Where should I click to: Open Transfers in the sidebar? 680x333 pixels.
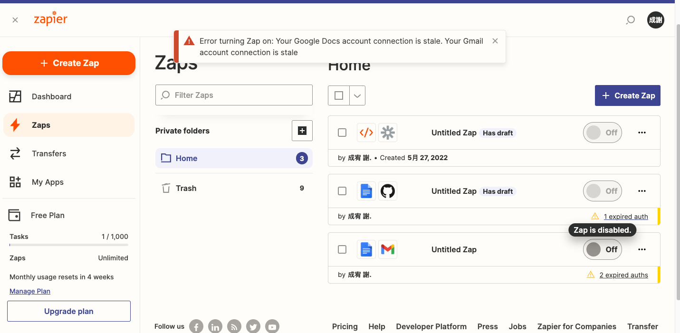pyautogui.click(x=69, y=153)
